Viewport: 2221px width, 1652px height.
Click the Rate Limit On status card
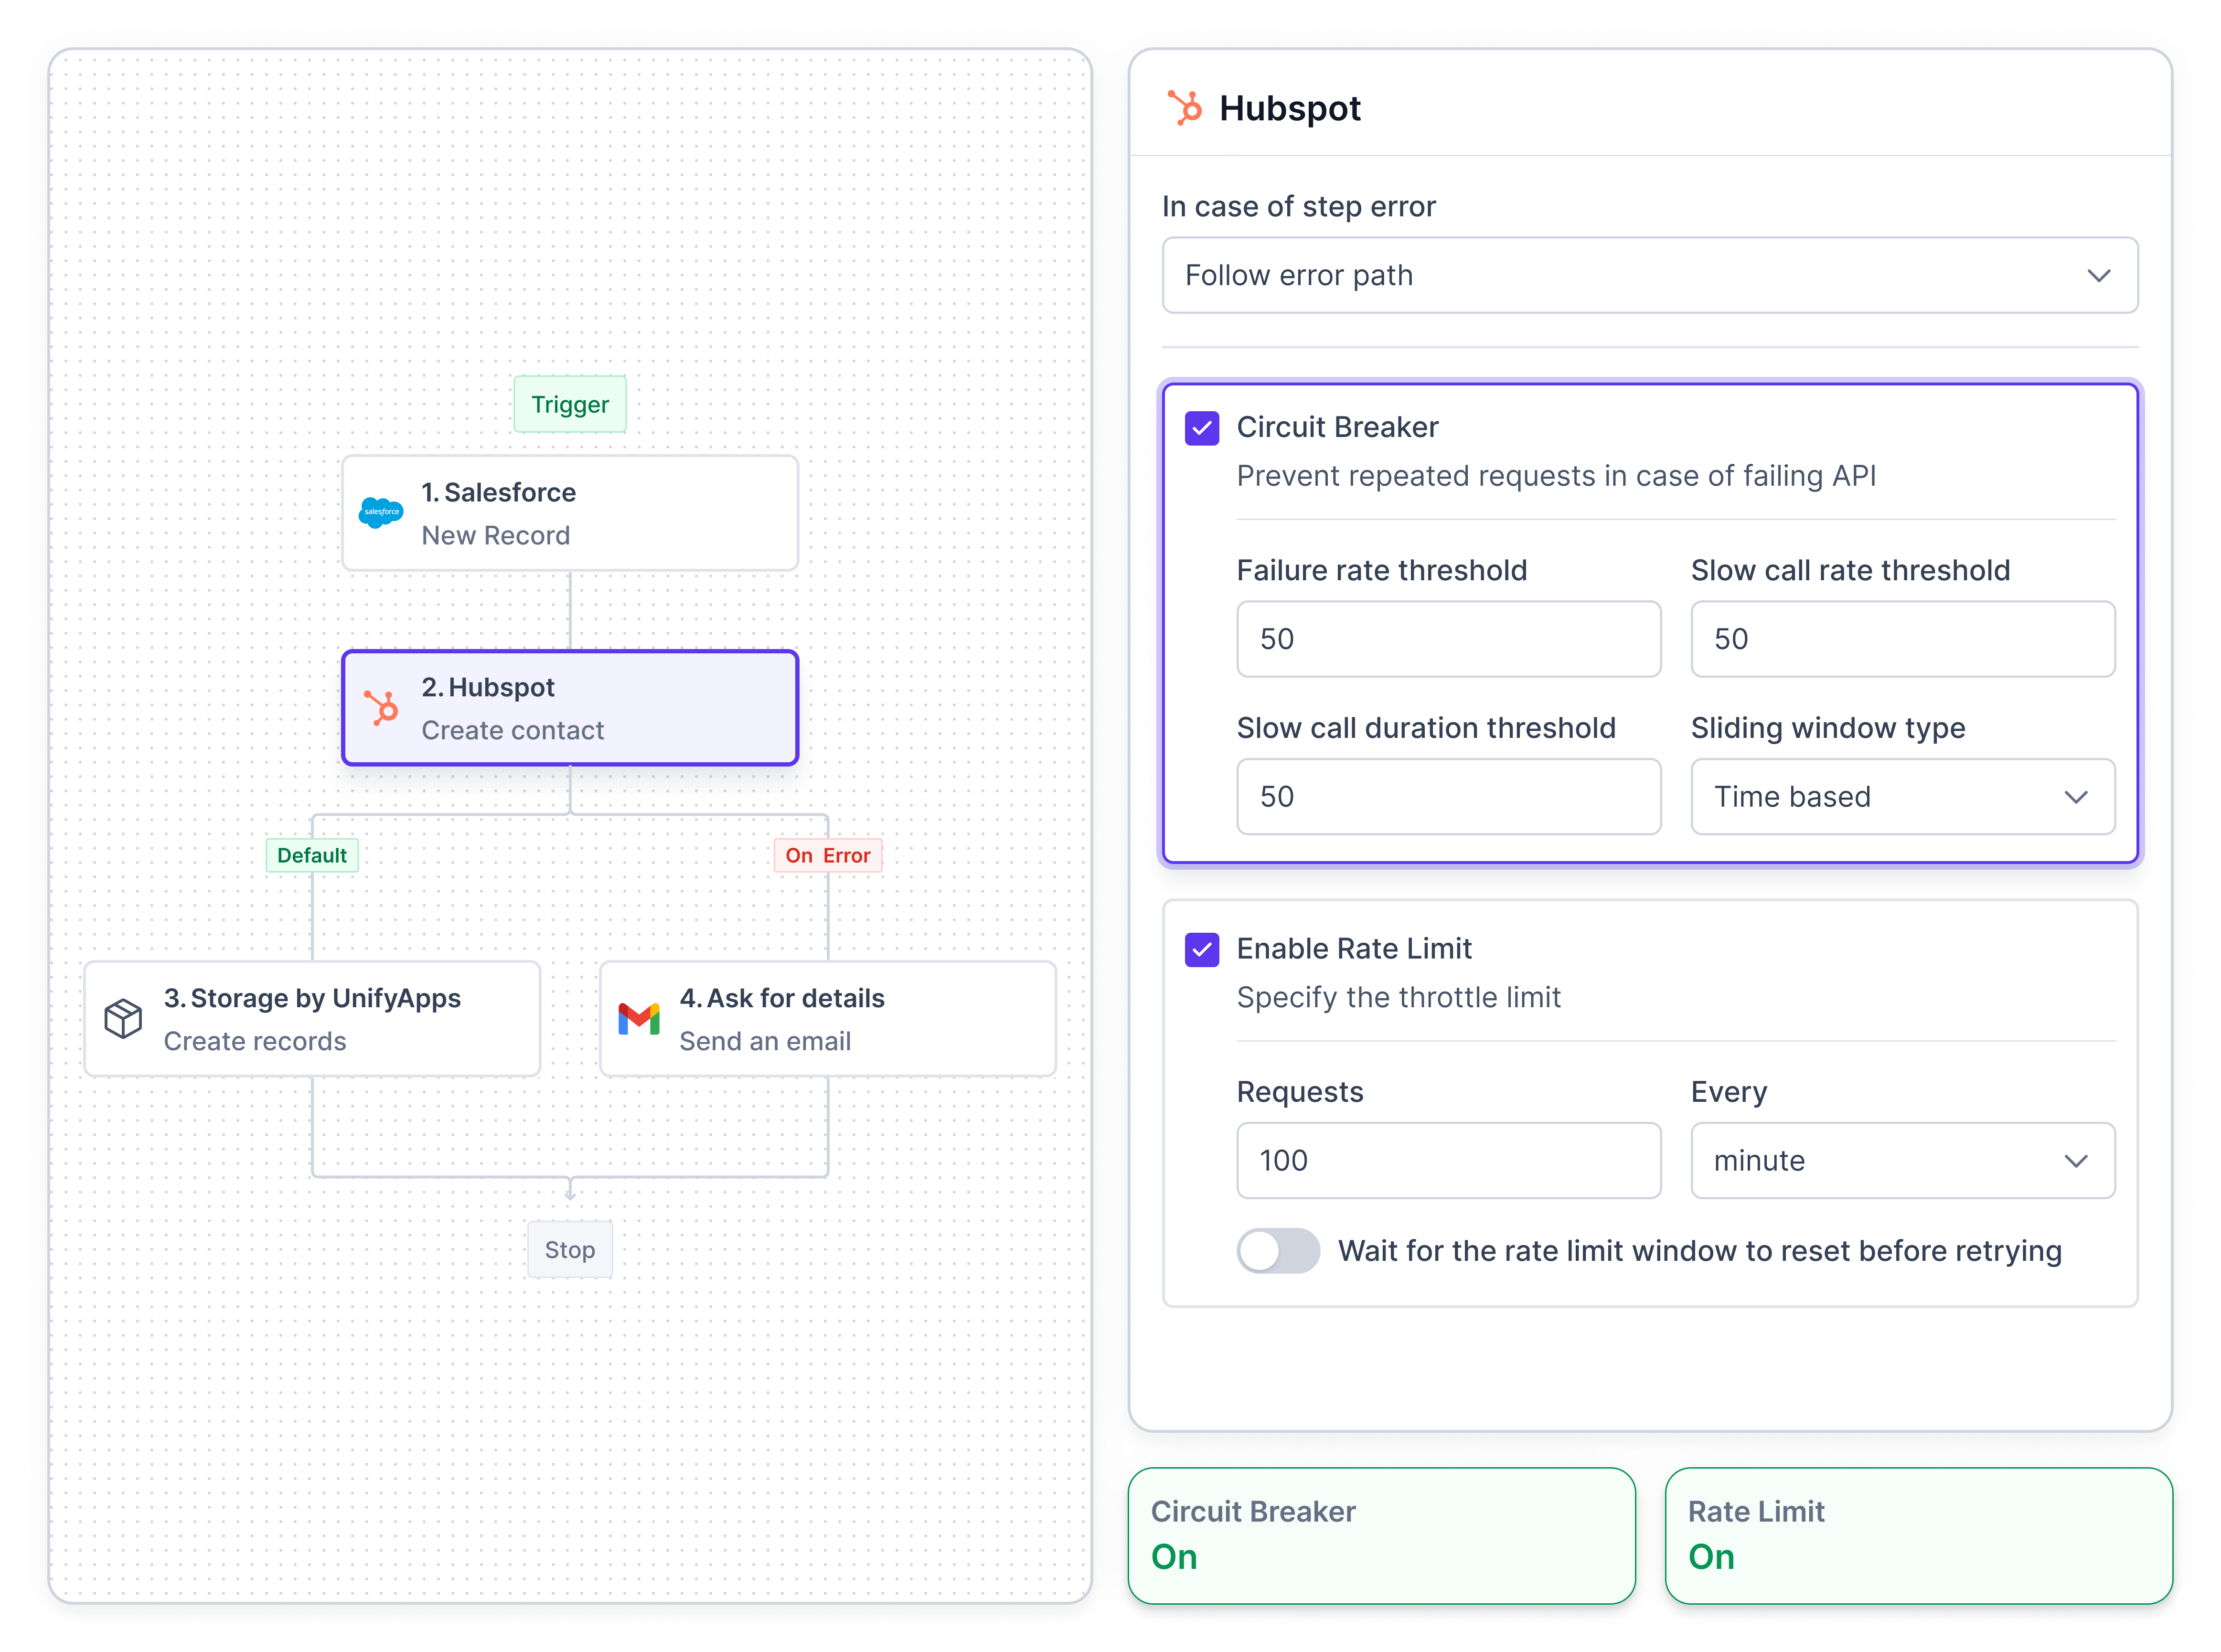coord(1918,1535)
